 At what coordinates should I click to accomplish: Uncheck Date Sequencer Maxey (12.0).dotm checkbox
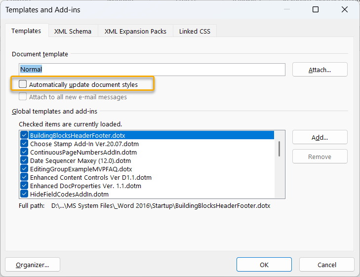(24, 160)
